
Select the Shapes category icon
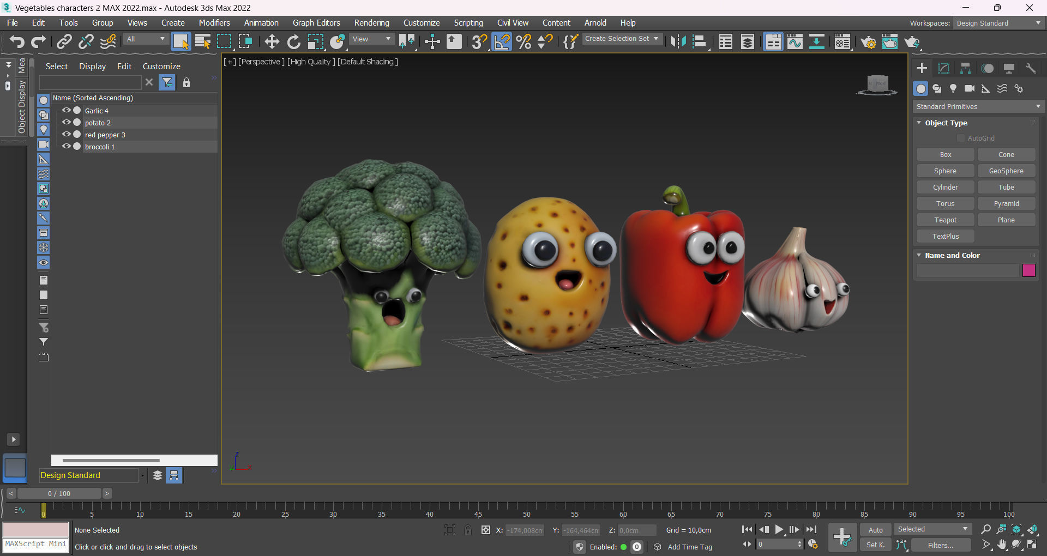click(x=937, y=88)
